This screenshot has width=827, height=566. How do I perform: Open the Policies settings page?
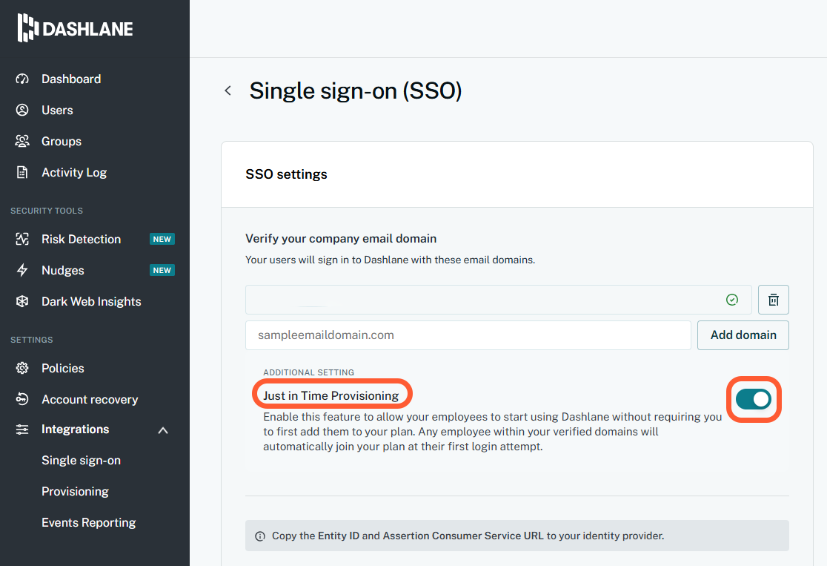click(x=63, y=368)
